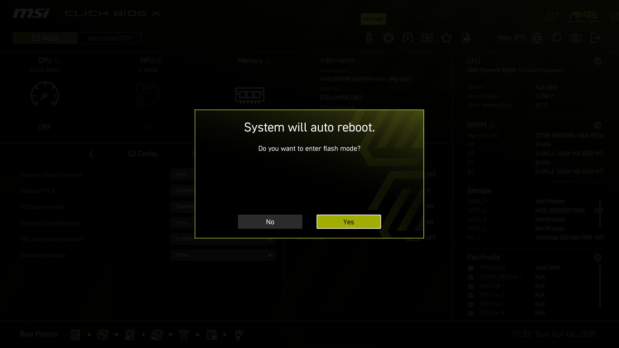This screenshot has width=619, height=348.
Task: Show info for Memory section
Action: (268, 61)
